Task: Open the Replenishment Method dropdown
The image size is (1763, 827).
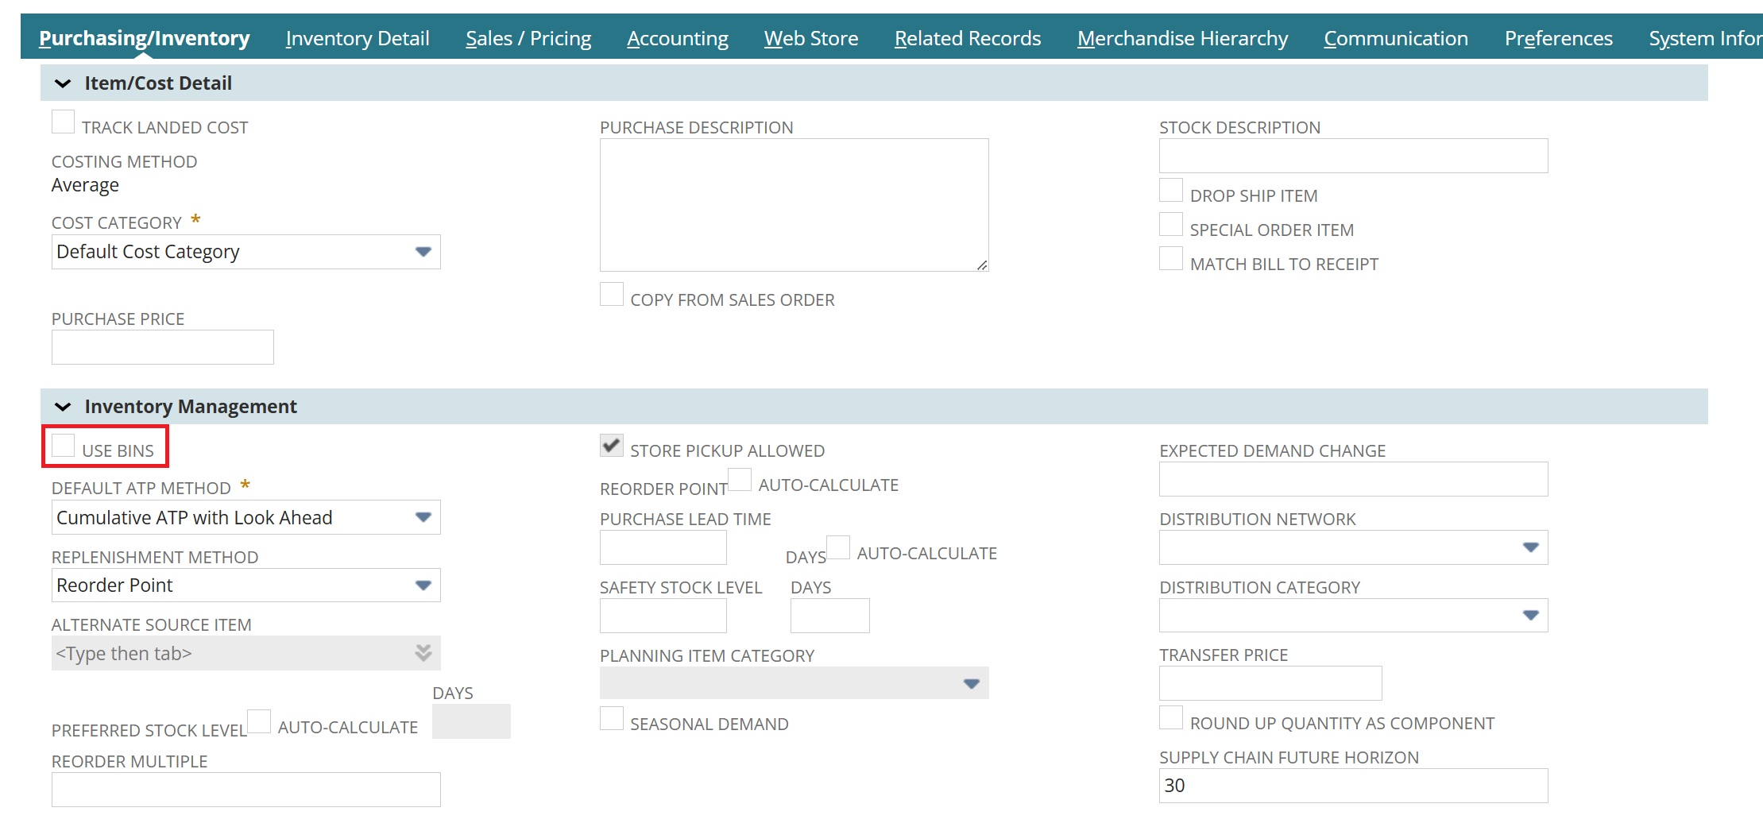Action: tap(423, 585)
